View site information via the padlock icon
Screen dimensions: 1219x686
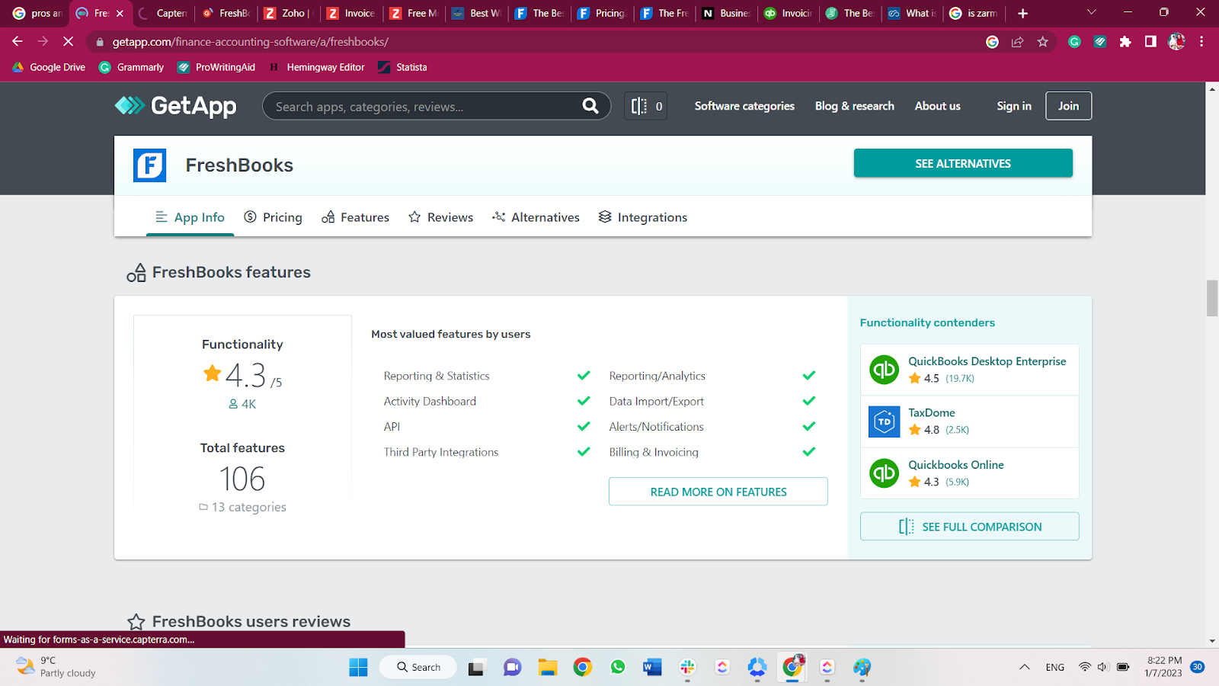(x=100, y=42)
